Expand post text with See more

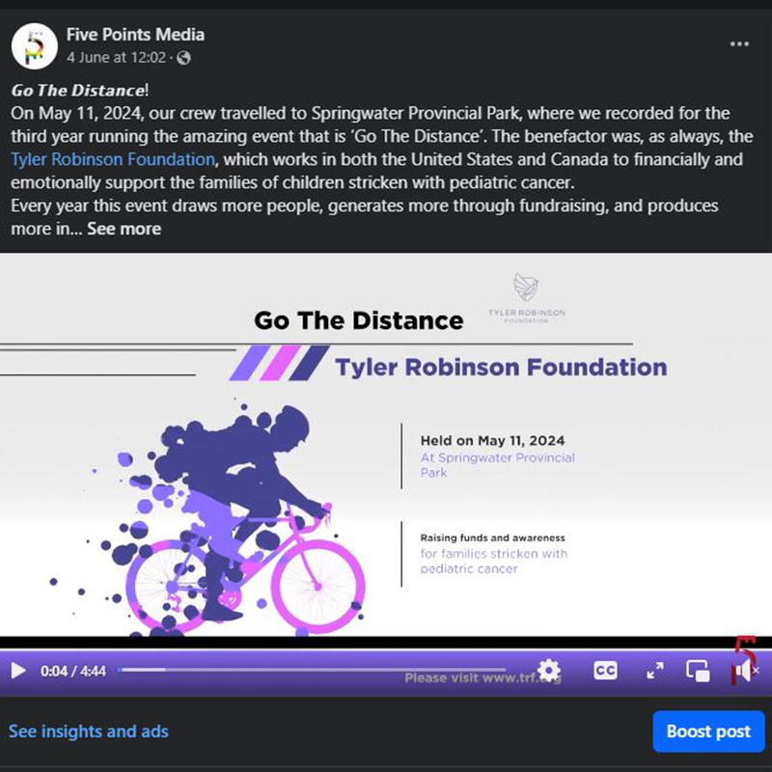click(x=124, y=229)
